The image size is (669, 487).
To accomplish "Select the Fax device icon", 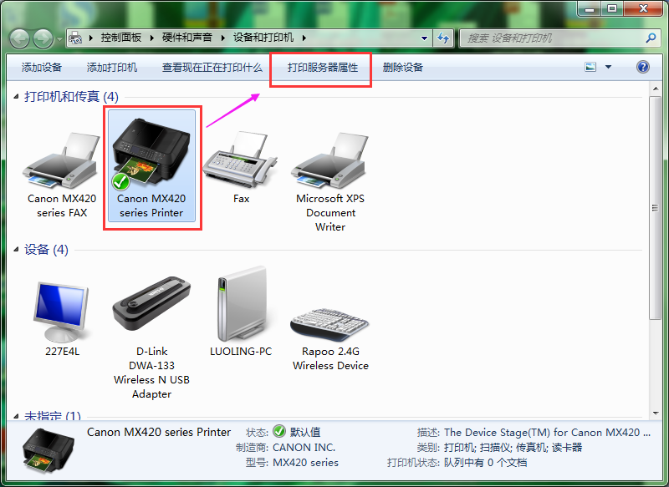I will tap(241, 160).
